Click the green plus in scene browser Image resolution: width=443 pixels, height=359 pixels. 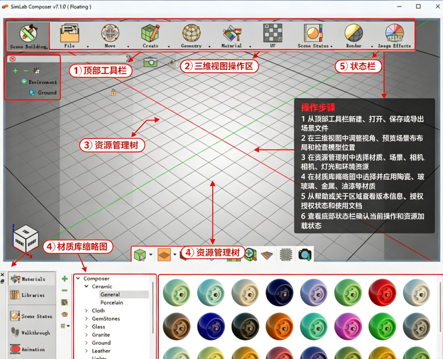(15, 71)
